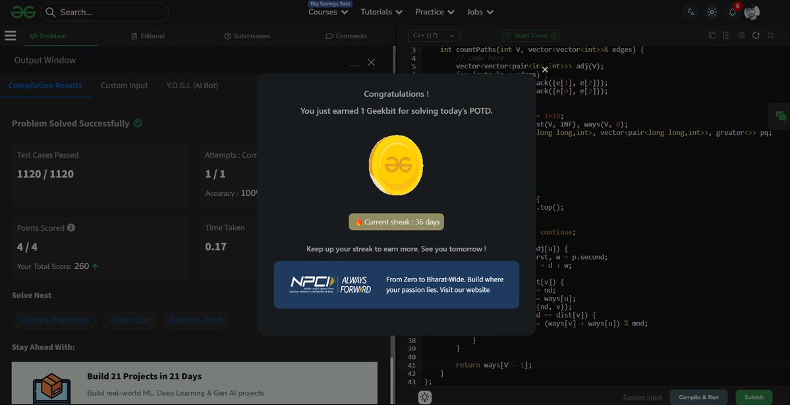790x405 pixels.
Task: Click the Attempts 1 / 1 value
Action: [x=215, y=174]
